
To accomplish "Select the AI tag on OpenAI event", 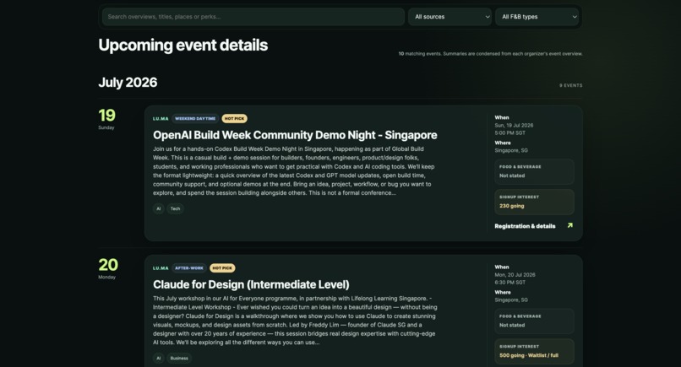I will 159,208.
